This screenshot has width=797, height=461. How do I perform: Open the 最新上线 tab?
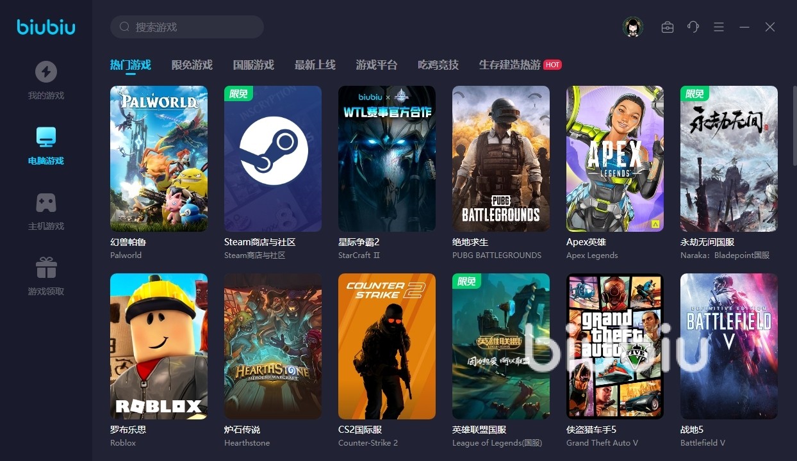pos(315,65)
